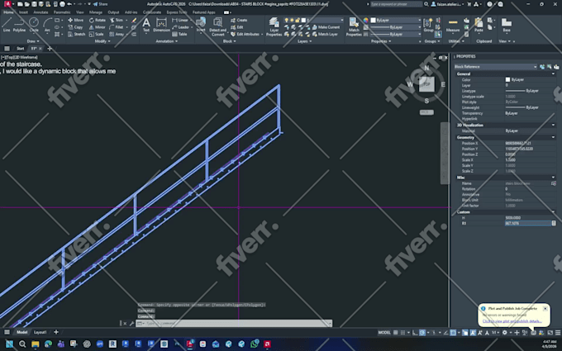The width and height of the screenshot is (562, 351).
Task: Click Create in the Block panel
Action: coord(239,20)
